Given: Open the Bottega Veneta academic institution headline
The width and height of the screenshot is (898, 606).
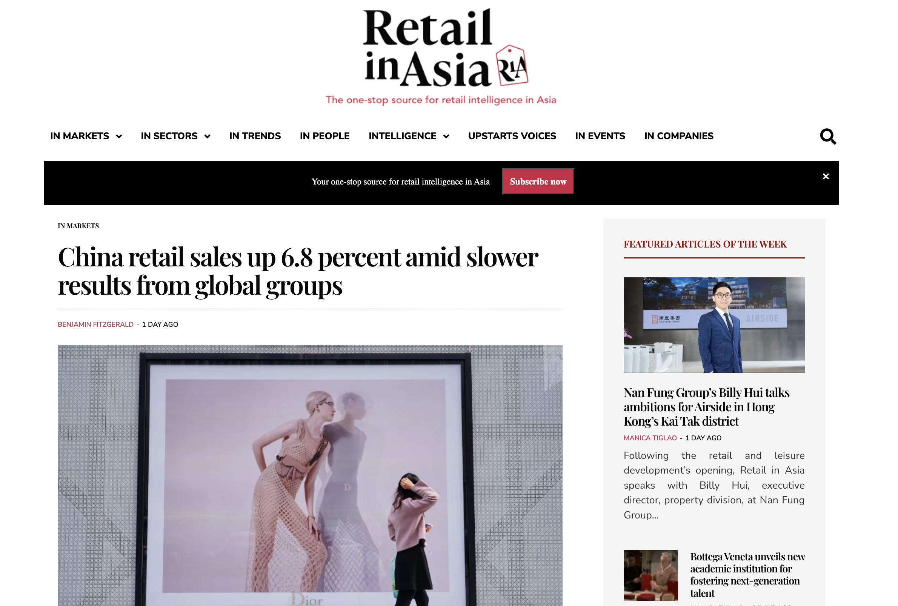Looking at the screenshot, I should [x=747, y=575].
